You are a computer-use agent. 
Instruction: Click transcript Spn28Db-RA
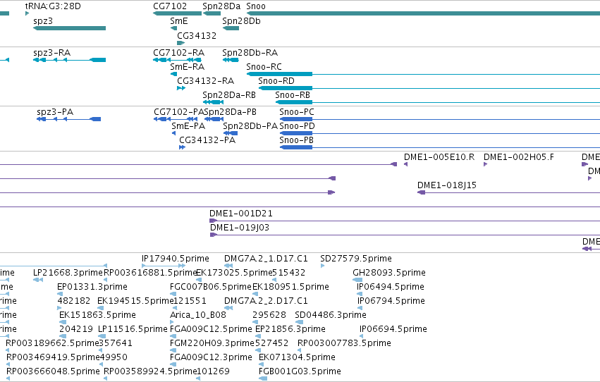click(231, 60)
